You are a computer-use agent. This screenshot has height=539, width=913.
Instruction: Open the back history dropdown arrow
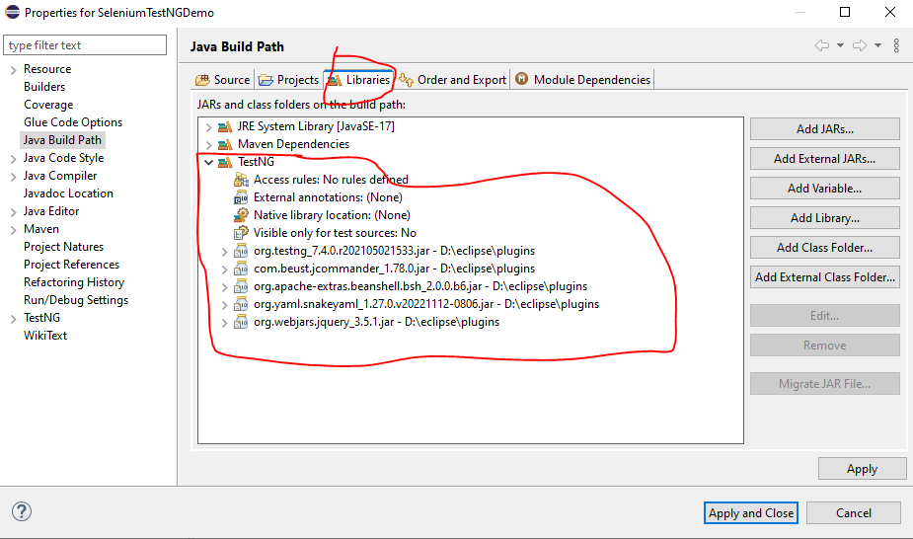840,45
